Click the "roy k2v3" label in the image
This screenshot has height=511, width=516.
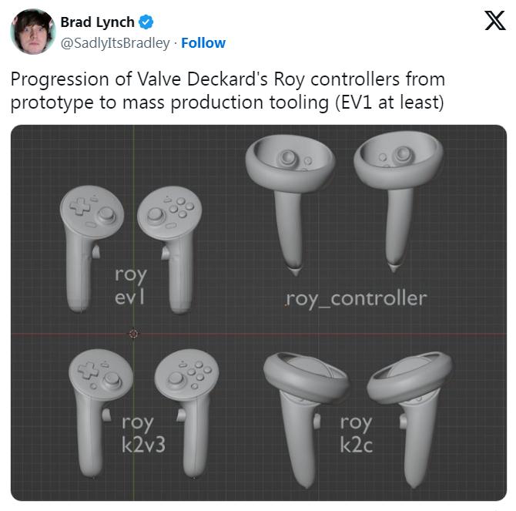pyautogui.click(x=143, y=434)
